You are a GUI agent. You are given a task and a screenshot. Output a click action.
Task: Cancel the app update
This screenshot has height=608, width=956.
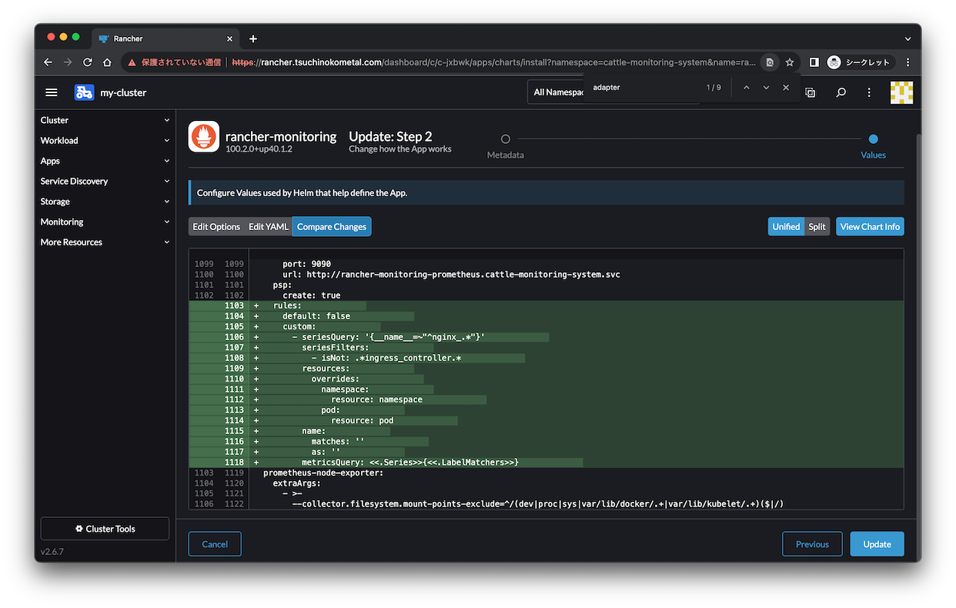pyautogui.click(x=215, y=544)
